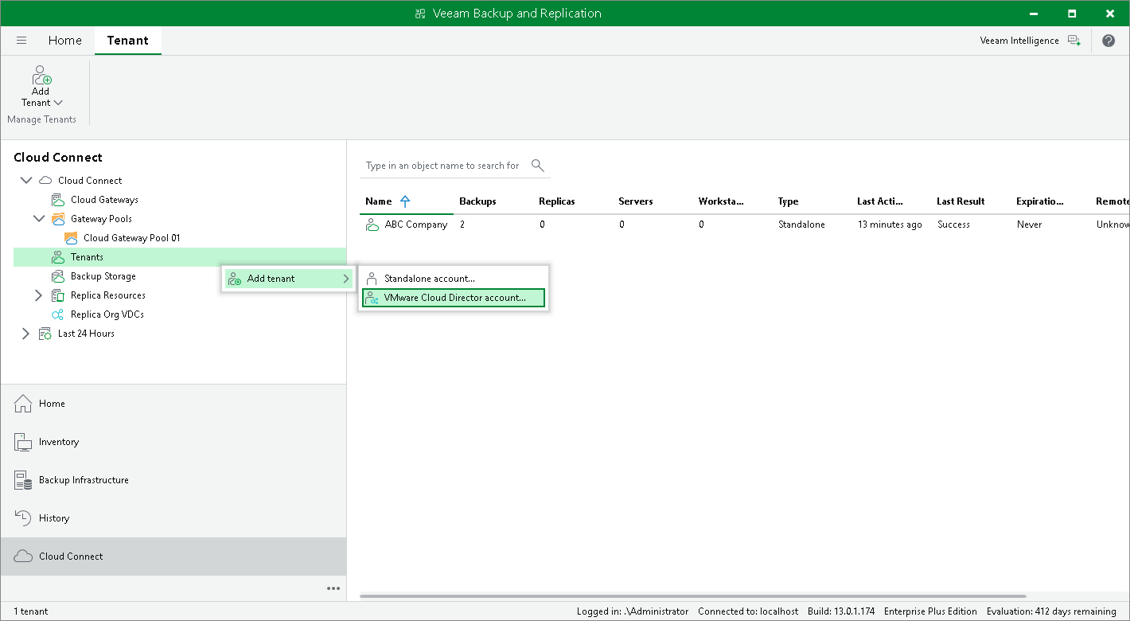1130x621 pixels.
Task: Click the search magnifier icon
Action: pos(537,166)
